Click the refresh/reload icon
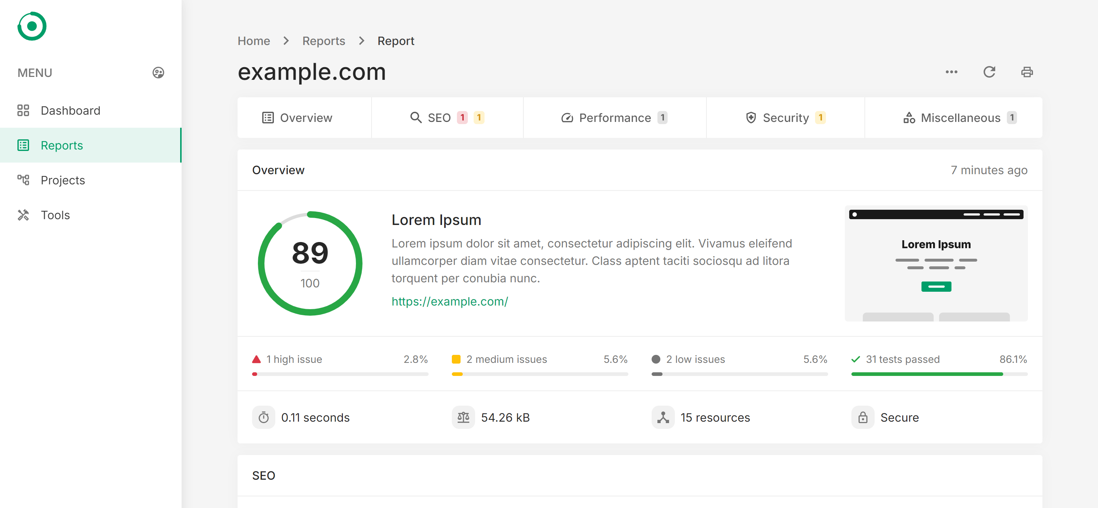 (989, 72)
